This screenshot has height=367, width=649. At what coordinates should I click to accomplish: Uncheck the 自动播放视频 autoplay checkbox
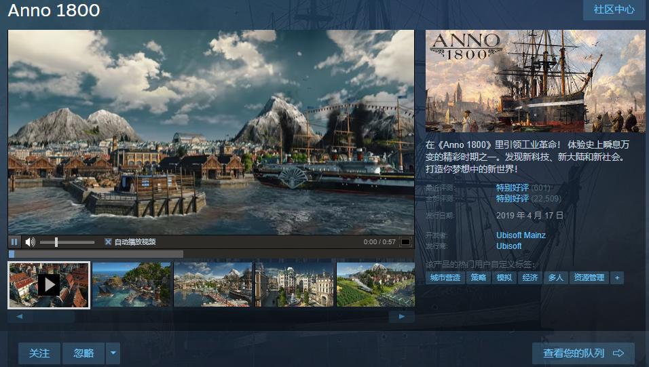click(108, 242)
